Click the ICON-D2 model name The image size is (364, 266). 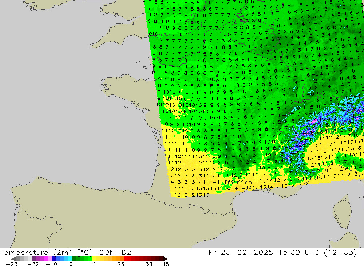(114, 252)
